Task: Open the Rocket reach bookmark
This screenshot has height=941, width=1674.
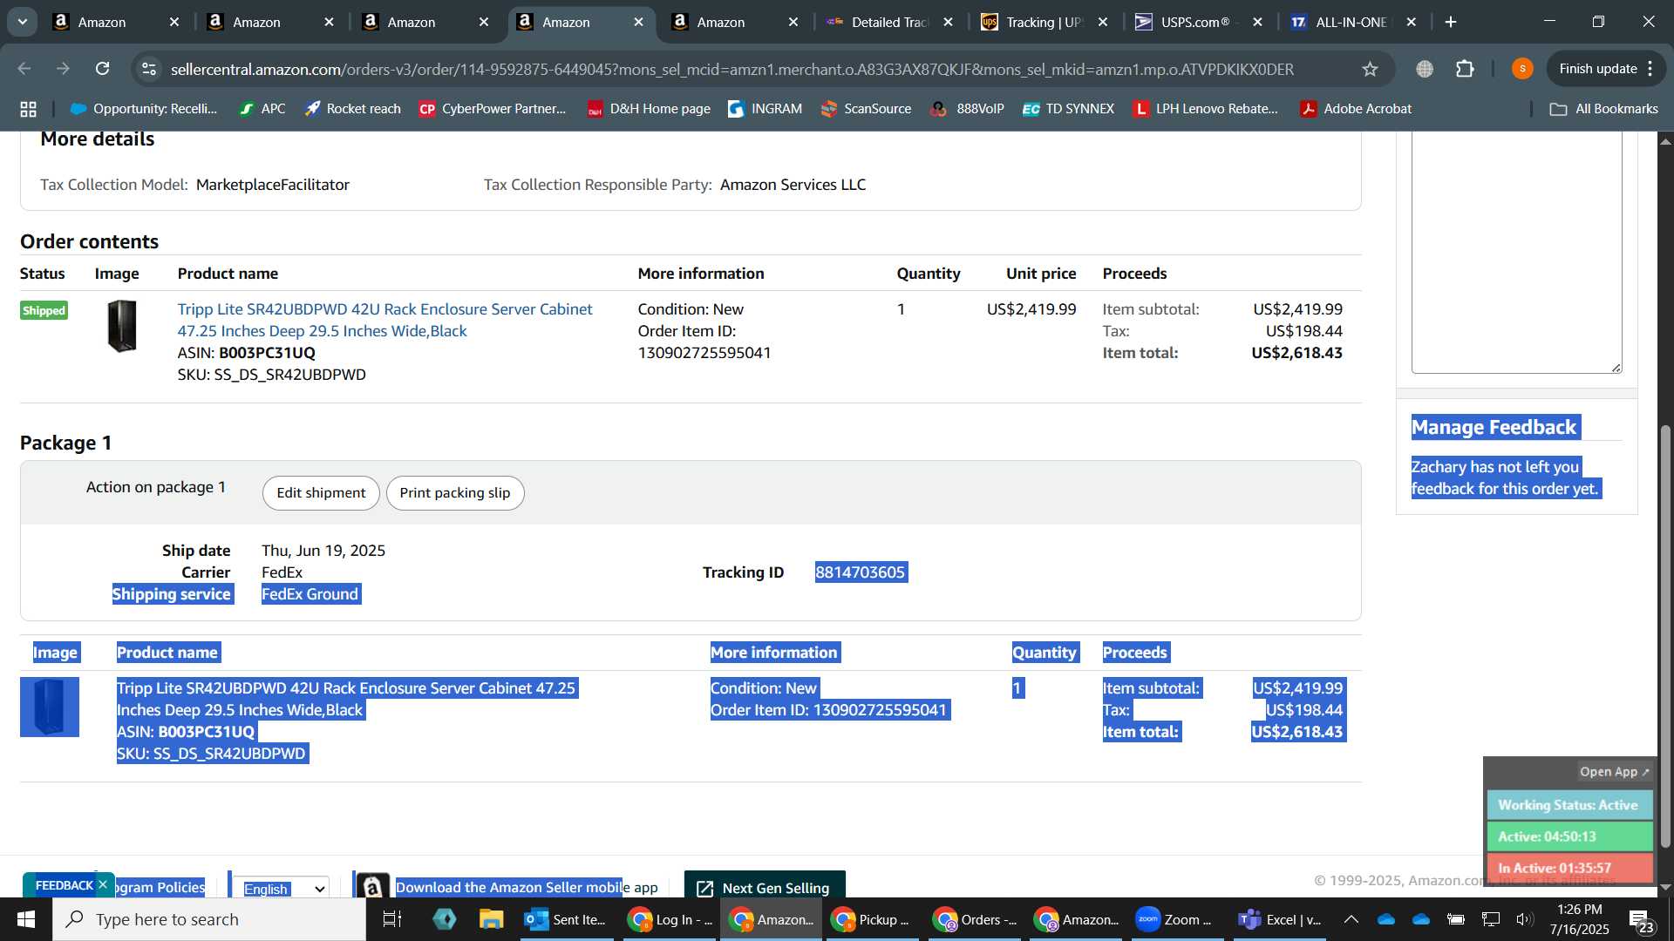Action: [x=352, y=109]
